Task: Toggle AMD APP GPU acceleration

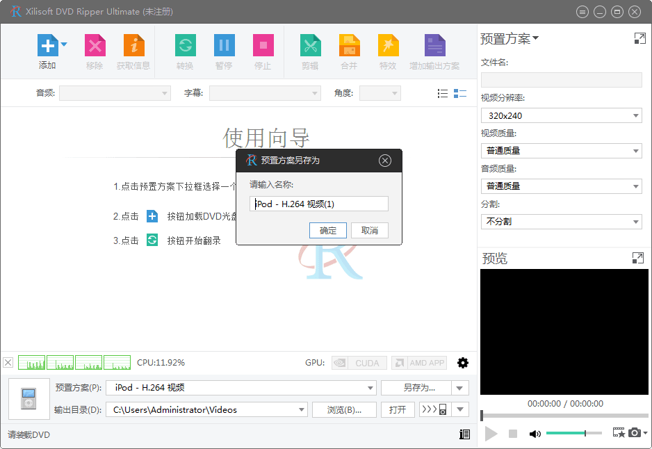Action: click(419, 363)
